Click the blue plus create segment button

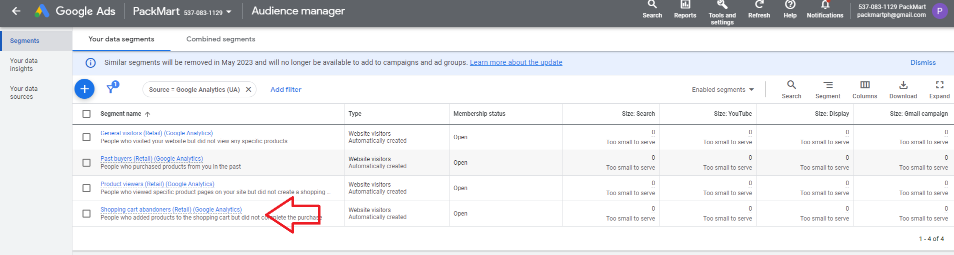[84, 89]
